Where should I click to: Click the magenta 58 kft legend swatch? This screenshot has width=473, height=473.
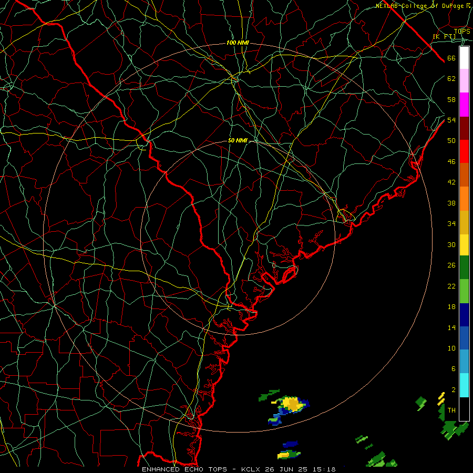point(464,105)
